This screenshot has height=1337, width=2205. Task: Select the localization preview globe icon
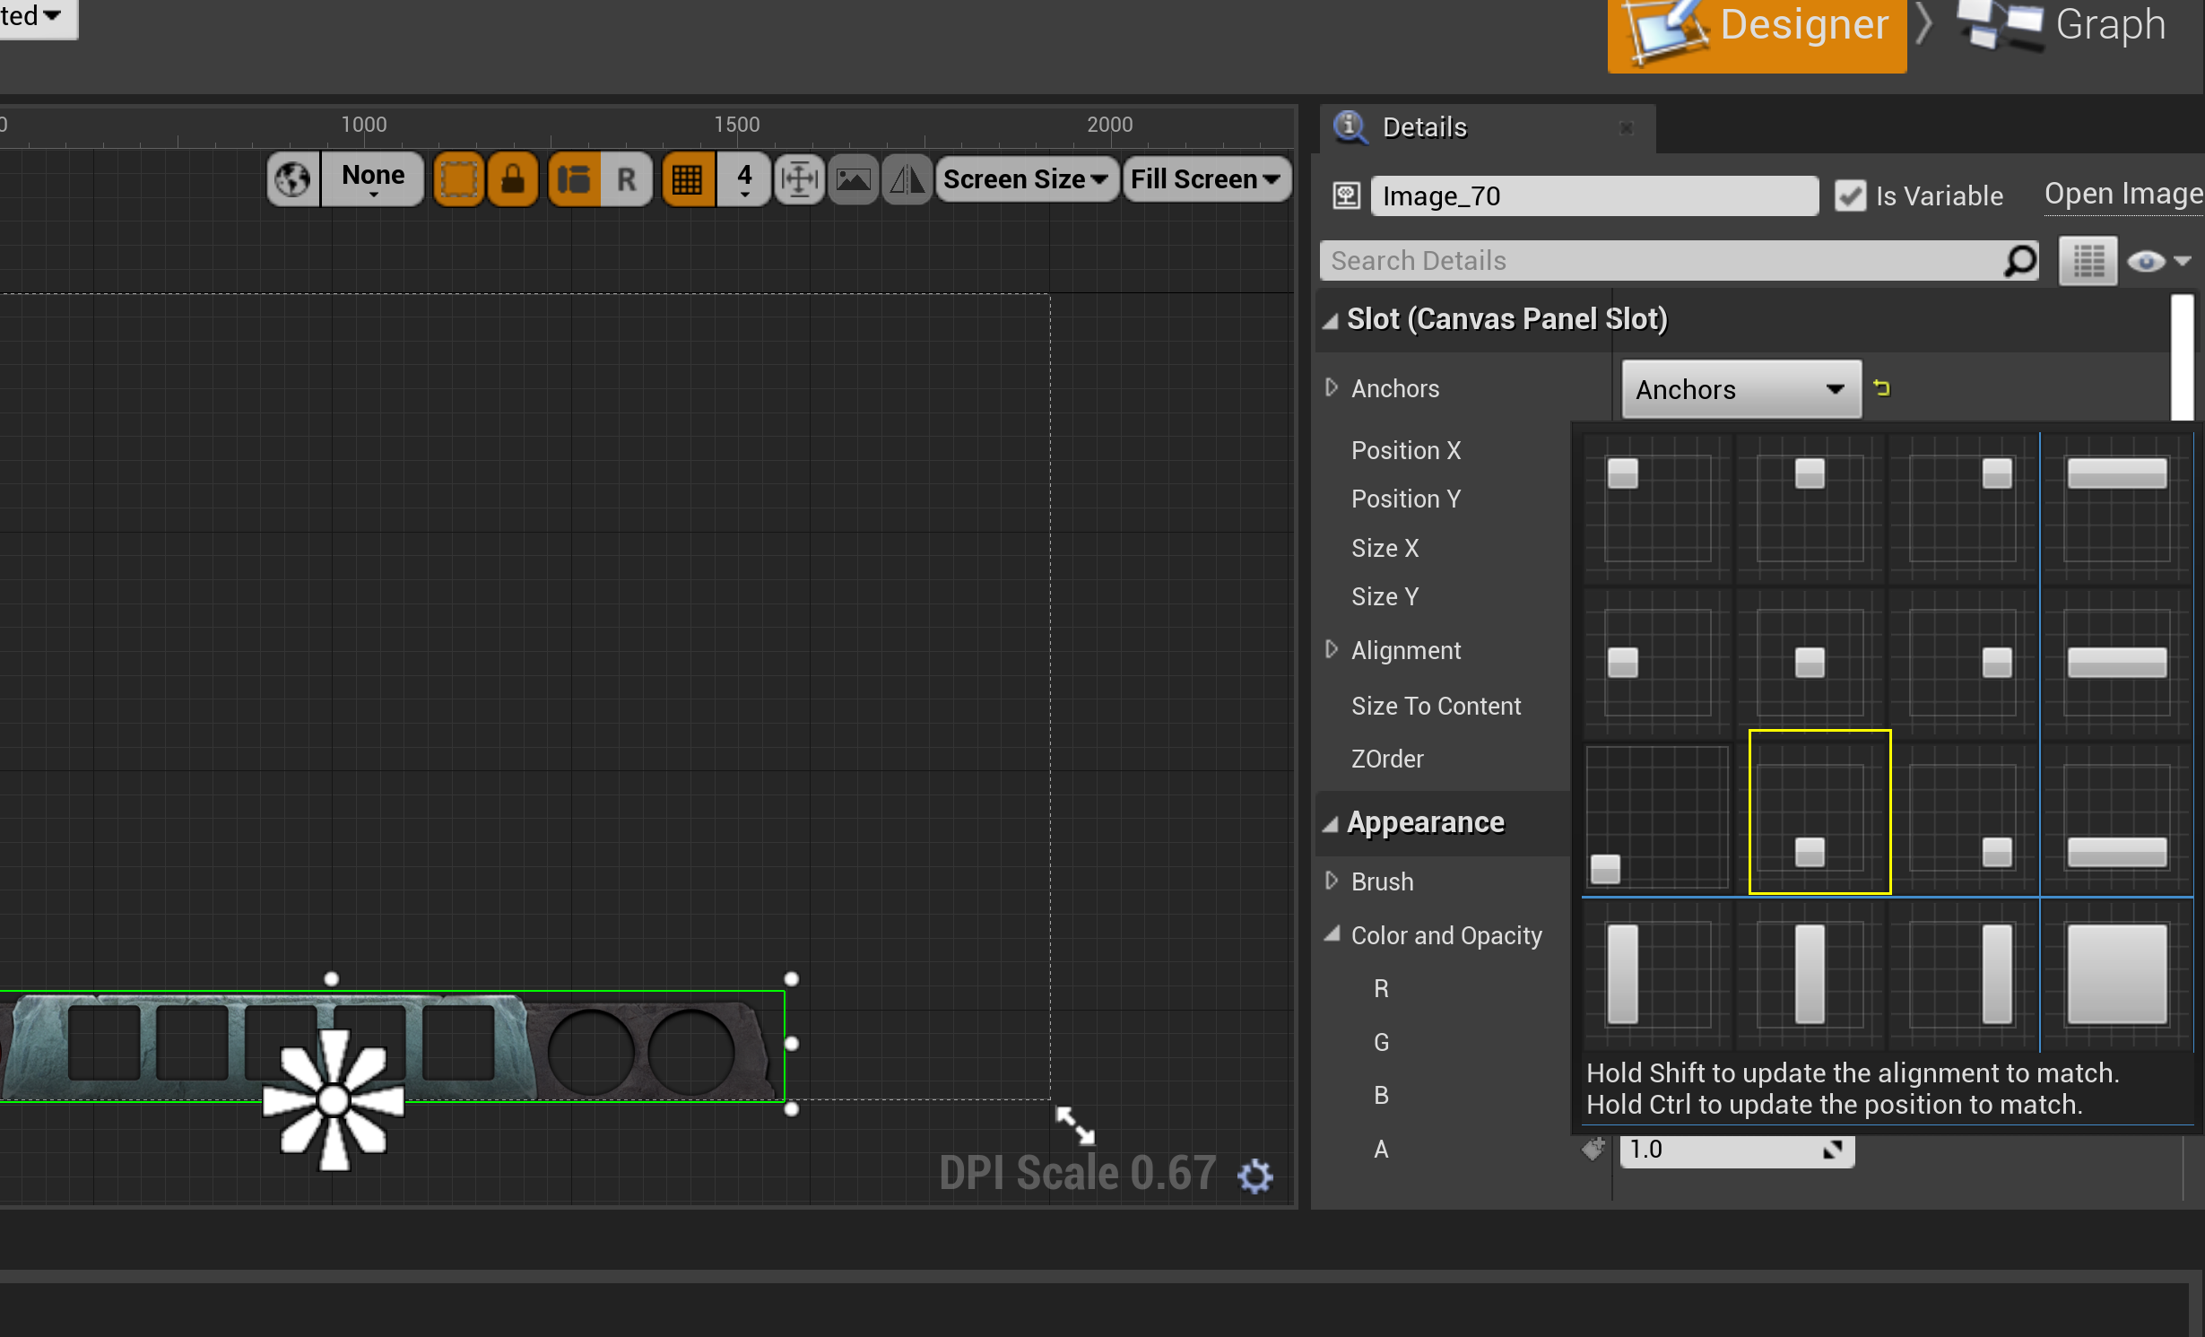coord(293,179)
